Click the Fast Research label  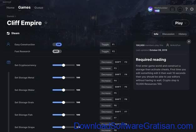pos(22,51)
